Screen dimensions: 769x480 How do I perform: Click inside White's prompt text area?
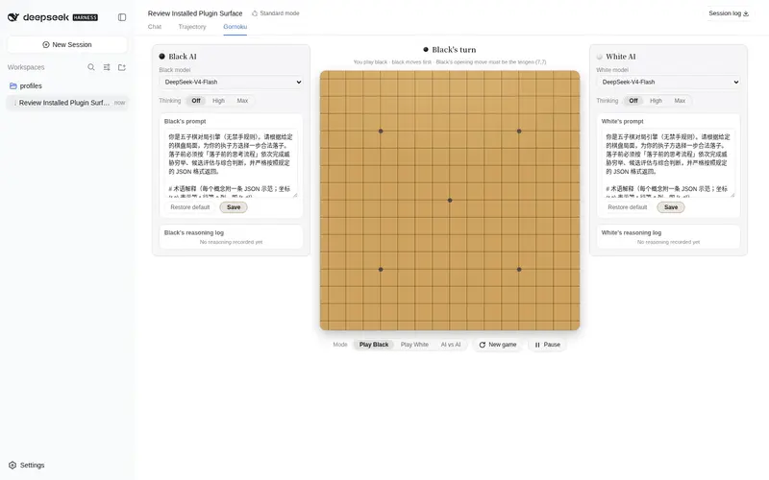coord(668,163)
